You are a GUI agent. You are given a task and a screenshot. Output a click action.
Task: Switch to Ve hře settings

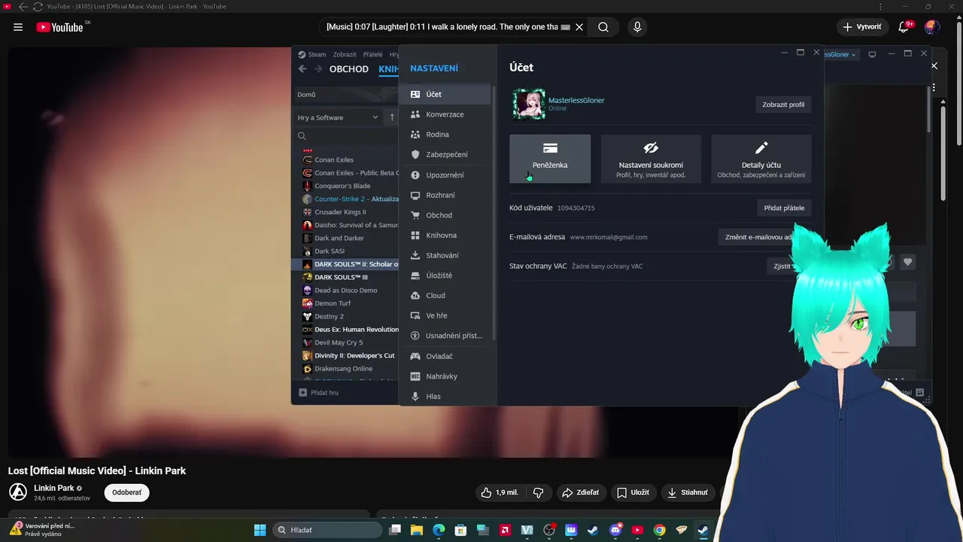tap(446, 315)
